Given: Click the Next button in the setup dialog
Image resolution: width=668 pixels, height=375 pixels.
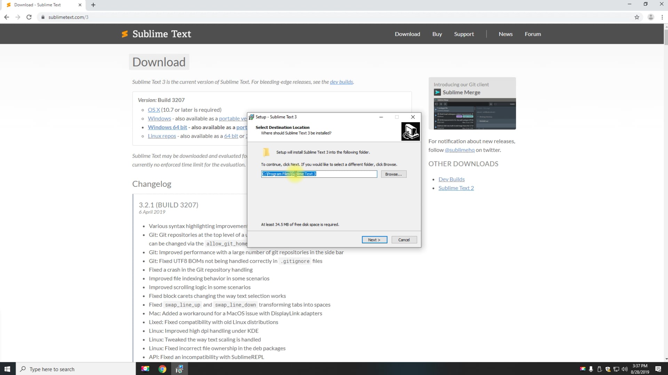Looking at the screenshot, I should 374,240.
